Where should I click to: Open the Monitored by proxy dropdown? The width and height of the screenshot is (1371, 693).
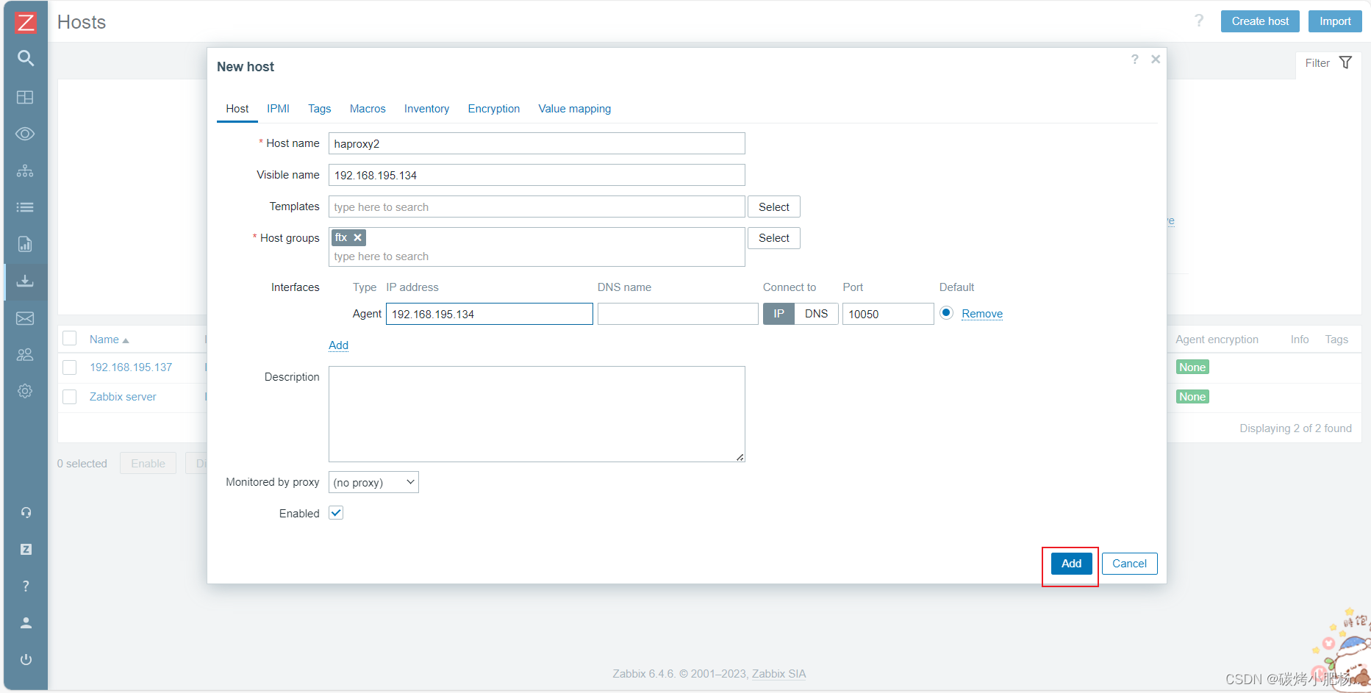(373, 482)
